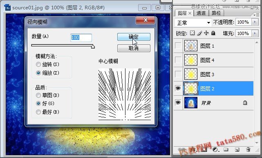Show 图层 1 visibility box

tap(178, 45)
